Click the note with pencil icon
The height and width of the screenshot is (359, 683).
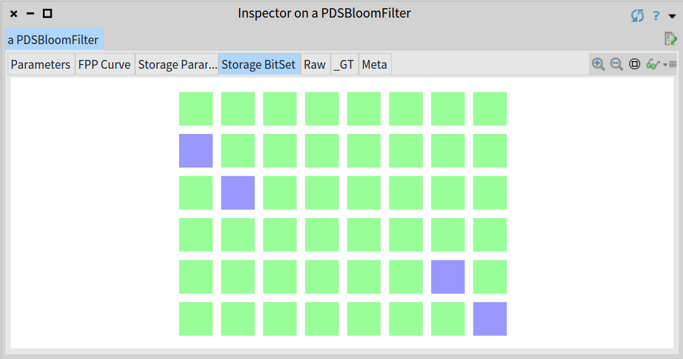tap(670, 39)
